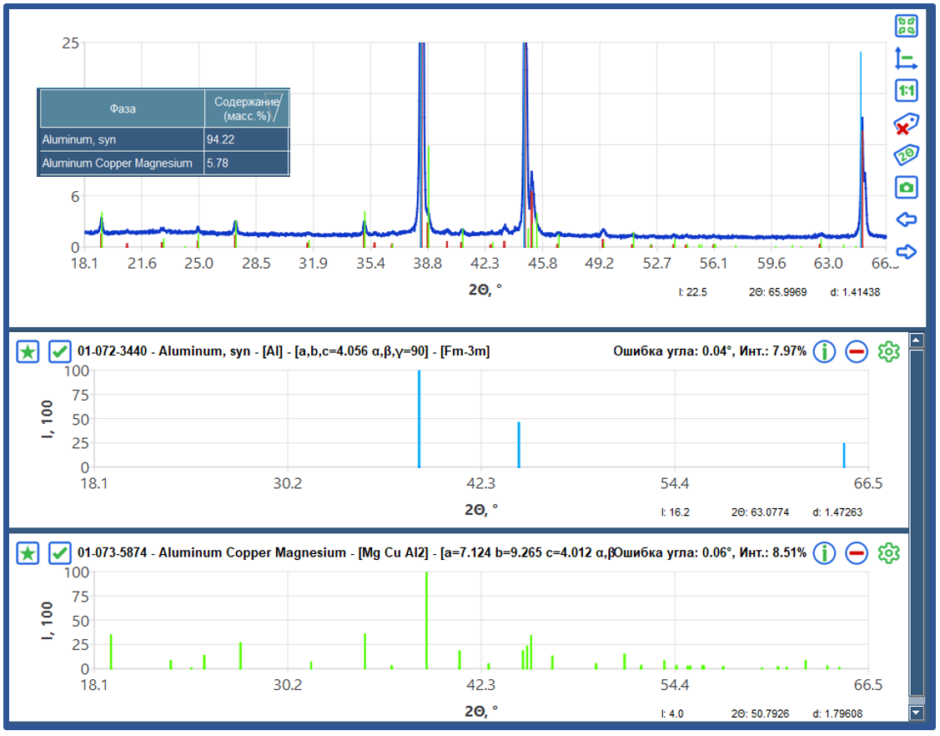Click the axes scale settings icon
This screenshot has width=940, height=736.
pyautogui.click(x=906, y=58)
